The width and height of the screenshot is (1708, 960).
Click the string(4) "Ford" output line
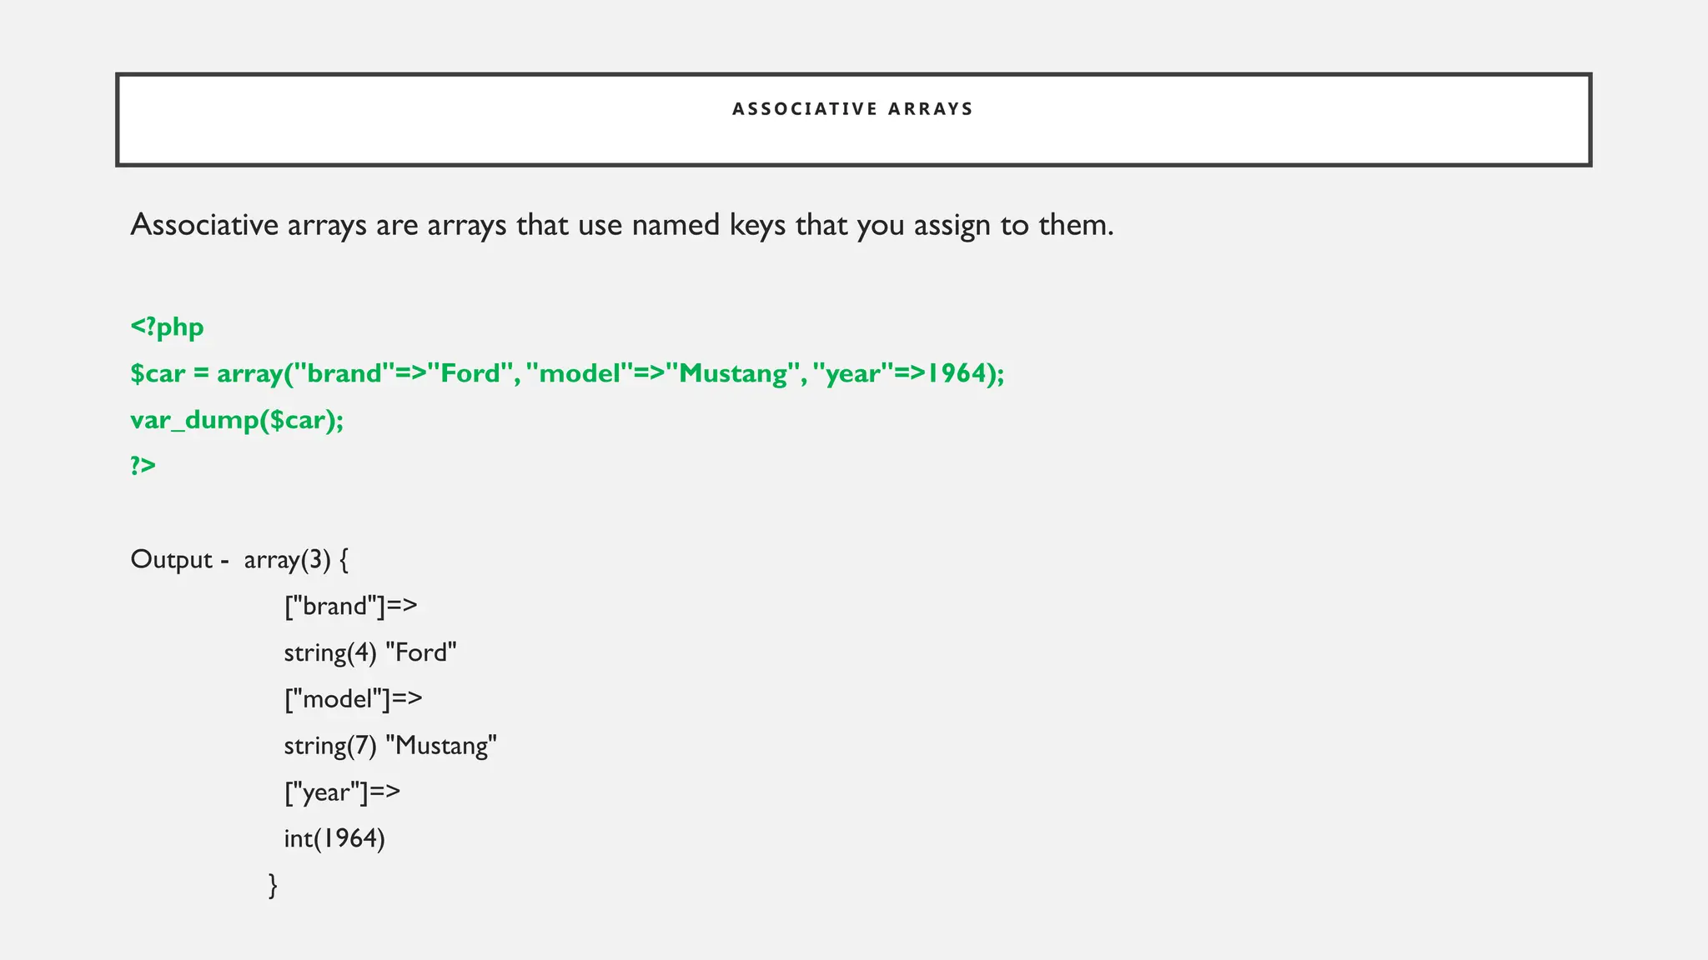pos(370,652)
